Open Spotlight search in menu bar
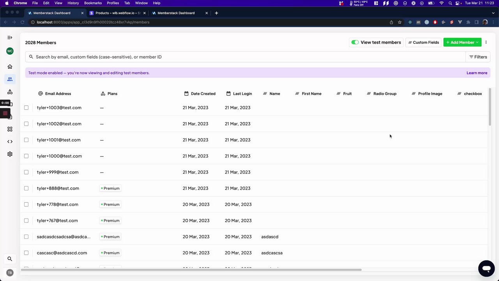499x281 pixels. [450, 3]
